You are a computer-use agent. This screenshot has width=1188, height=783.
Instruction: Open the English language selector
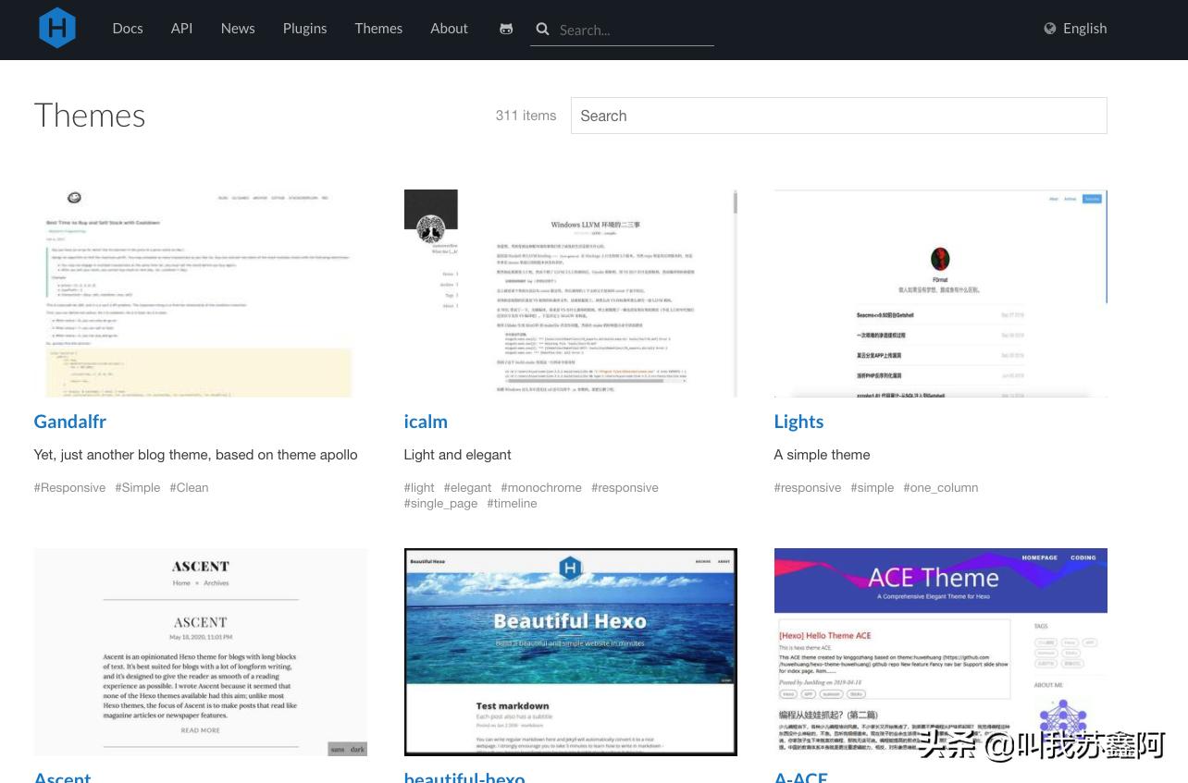click(1084, 29)
